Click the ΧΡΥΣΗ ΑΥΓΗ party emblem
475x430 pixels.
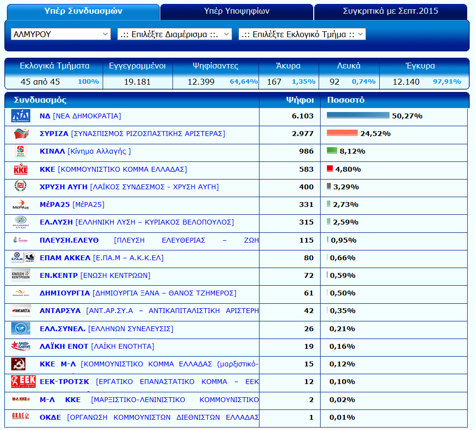coord(21,187)
